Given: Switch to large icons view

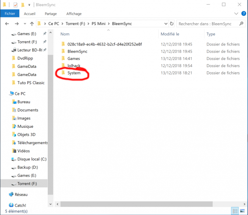Looking at the screenshot, I should pos(242,211).
